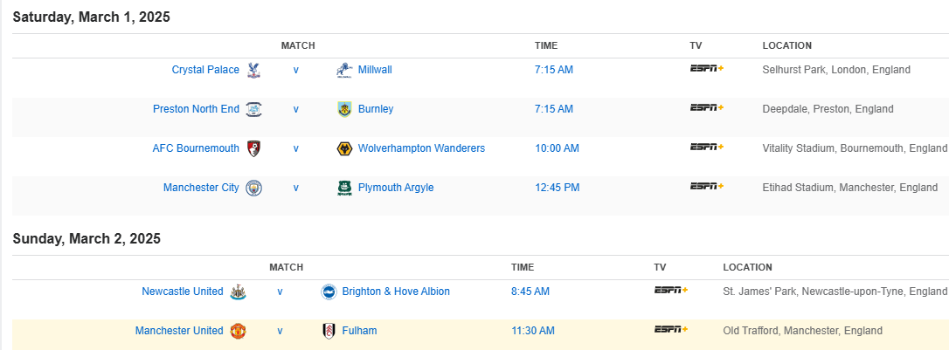Click the 11:30 AM Manchester United match time

533,331
